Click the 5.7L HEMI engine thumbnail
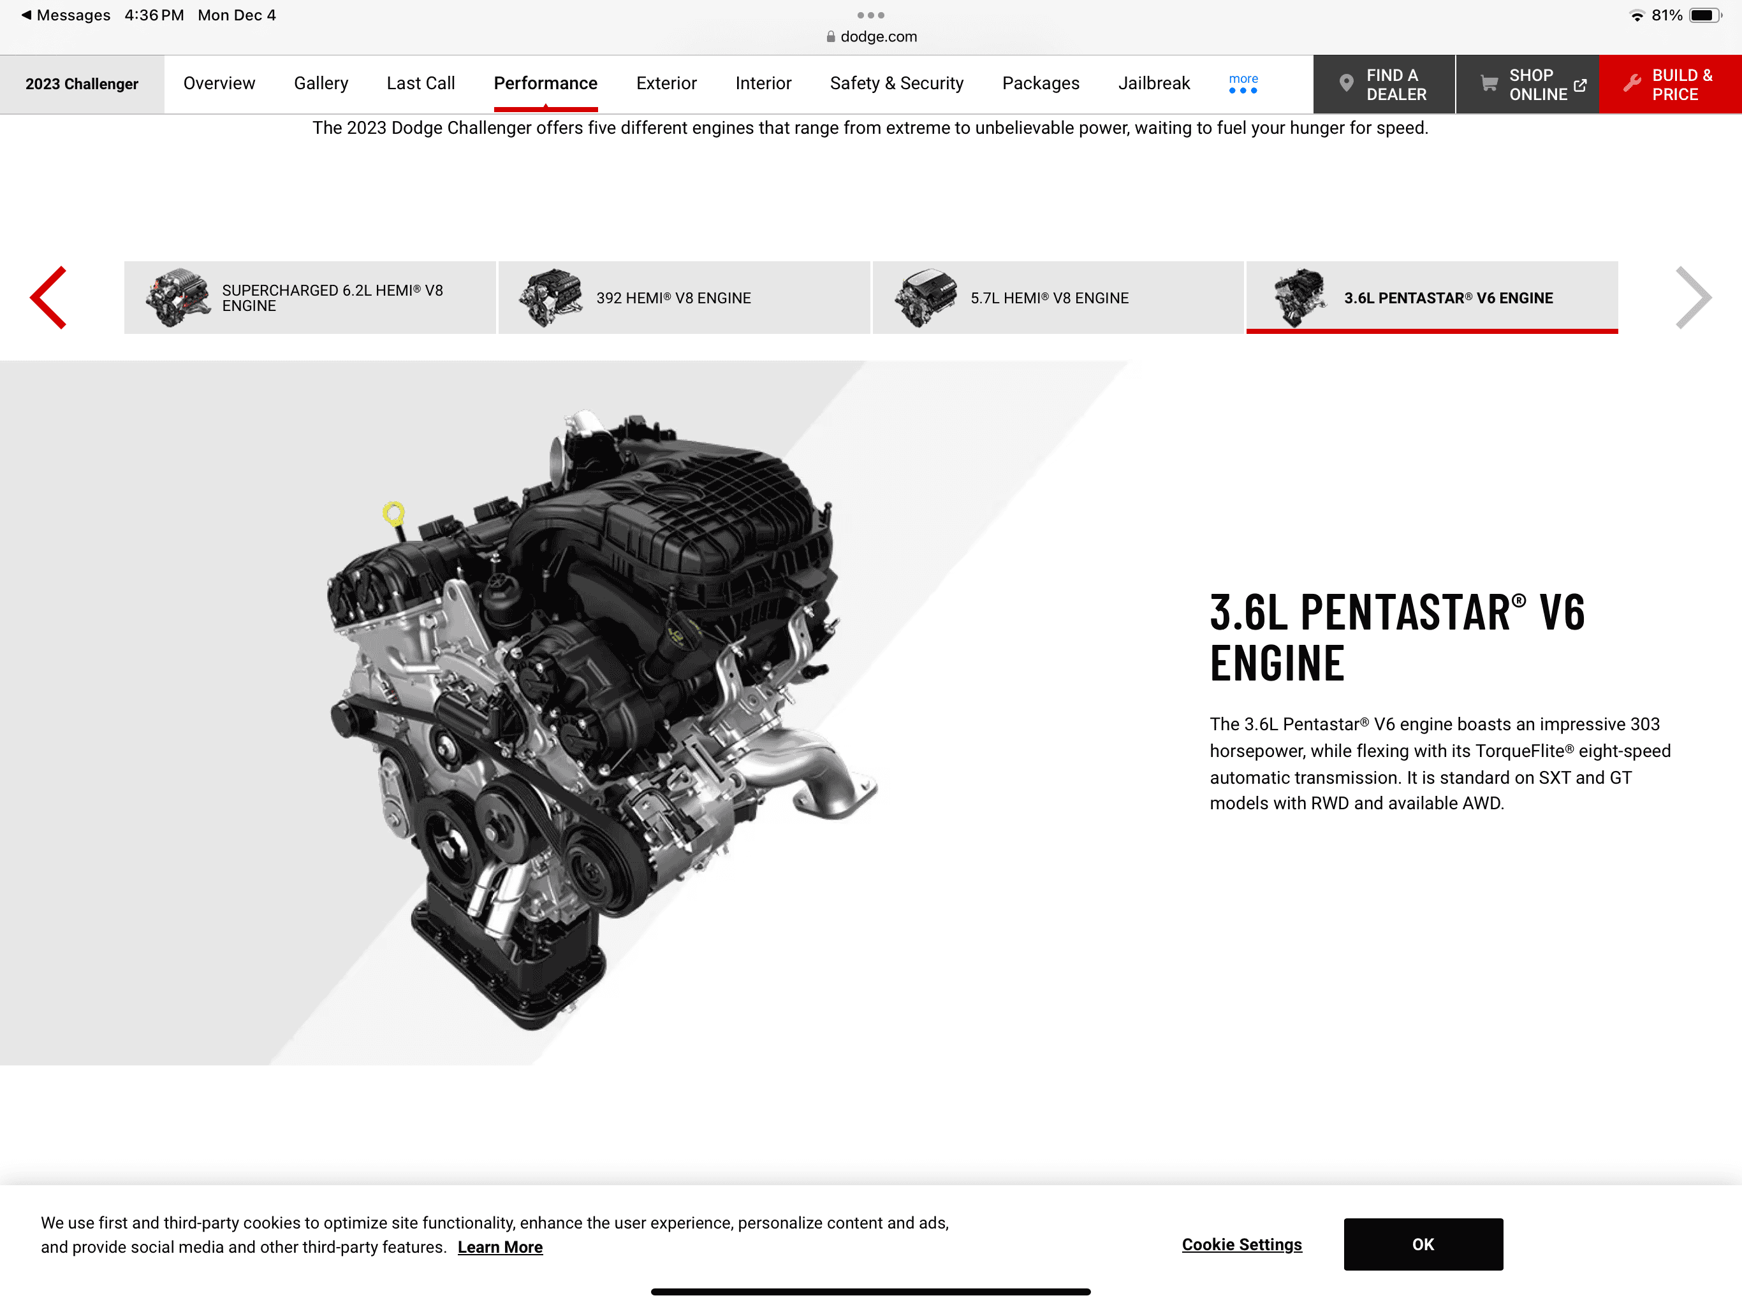This screenshot has width=1742, height=1305. (925, 298)
